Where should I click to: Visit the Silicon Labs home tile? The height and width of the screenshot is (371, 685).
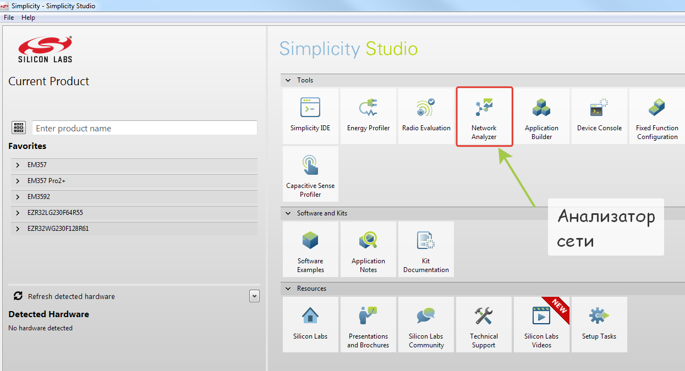tap(310, 325)
